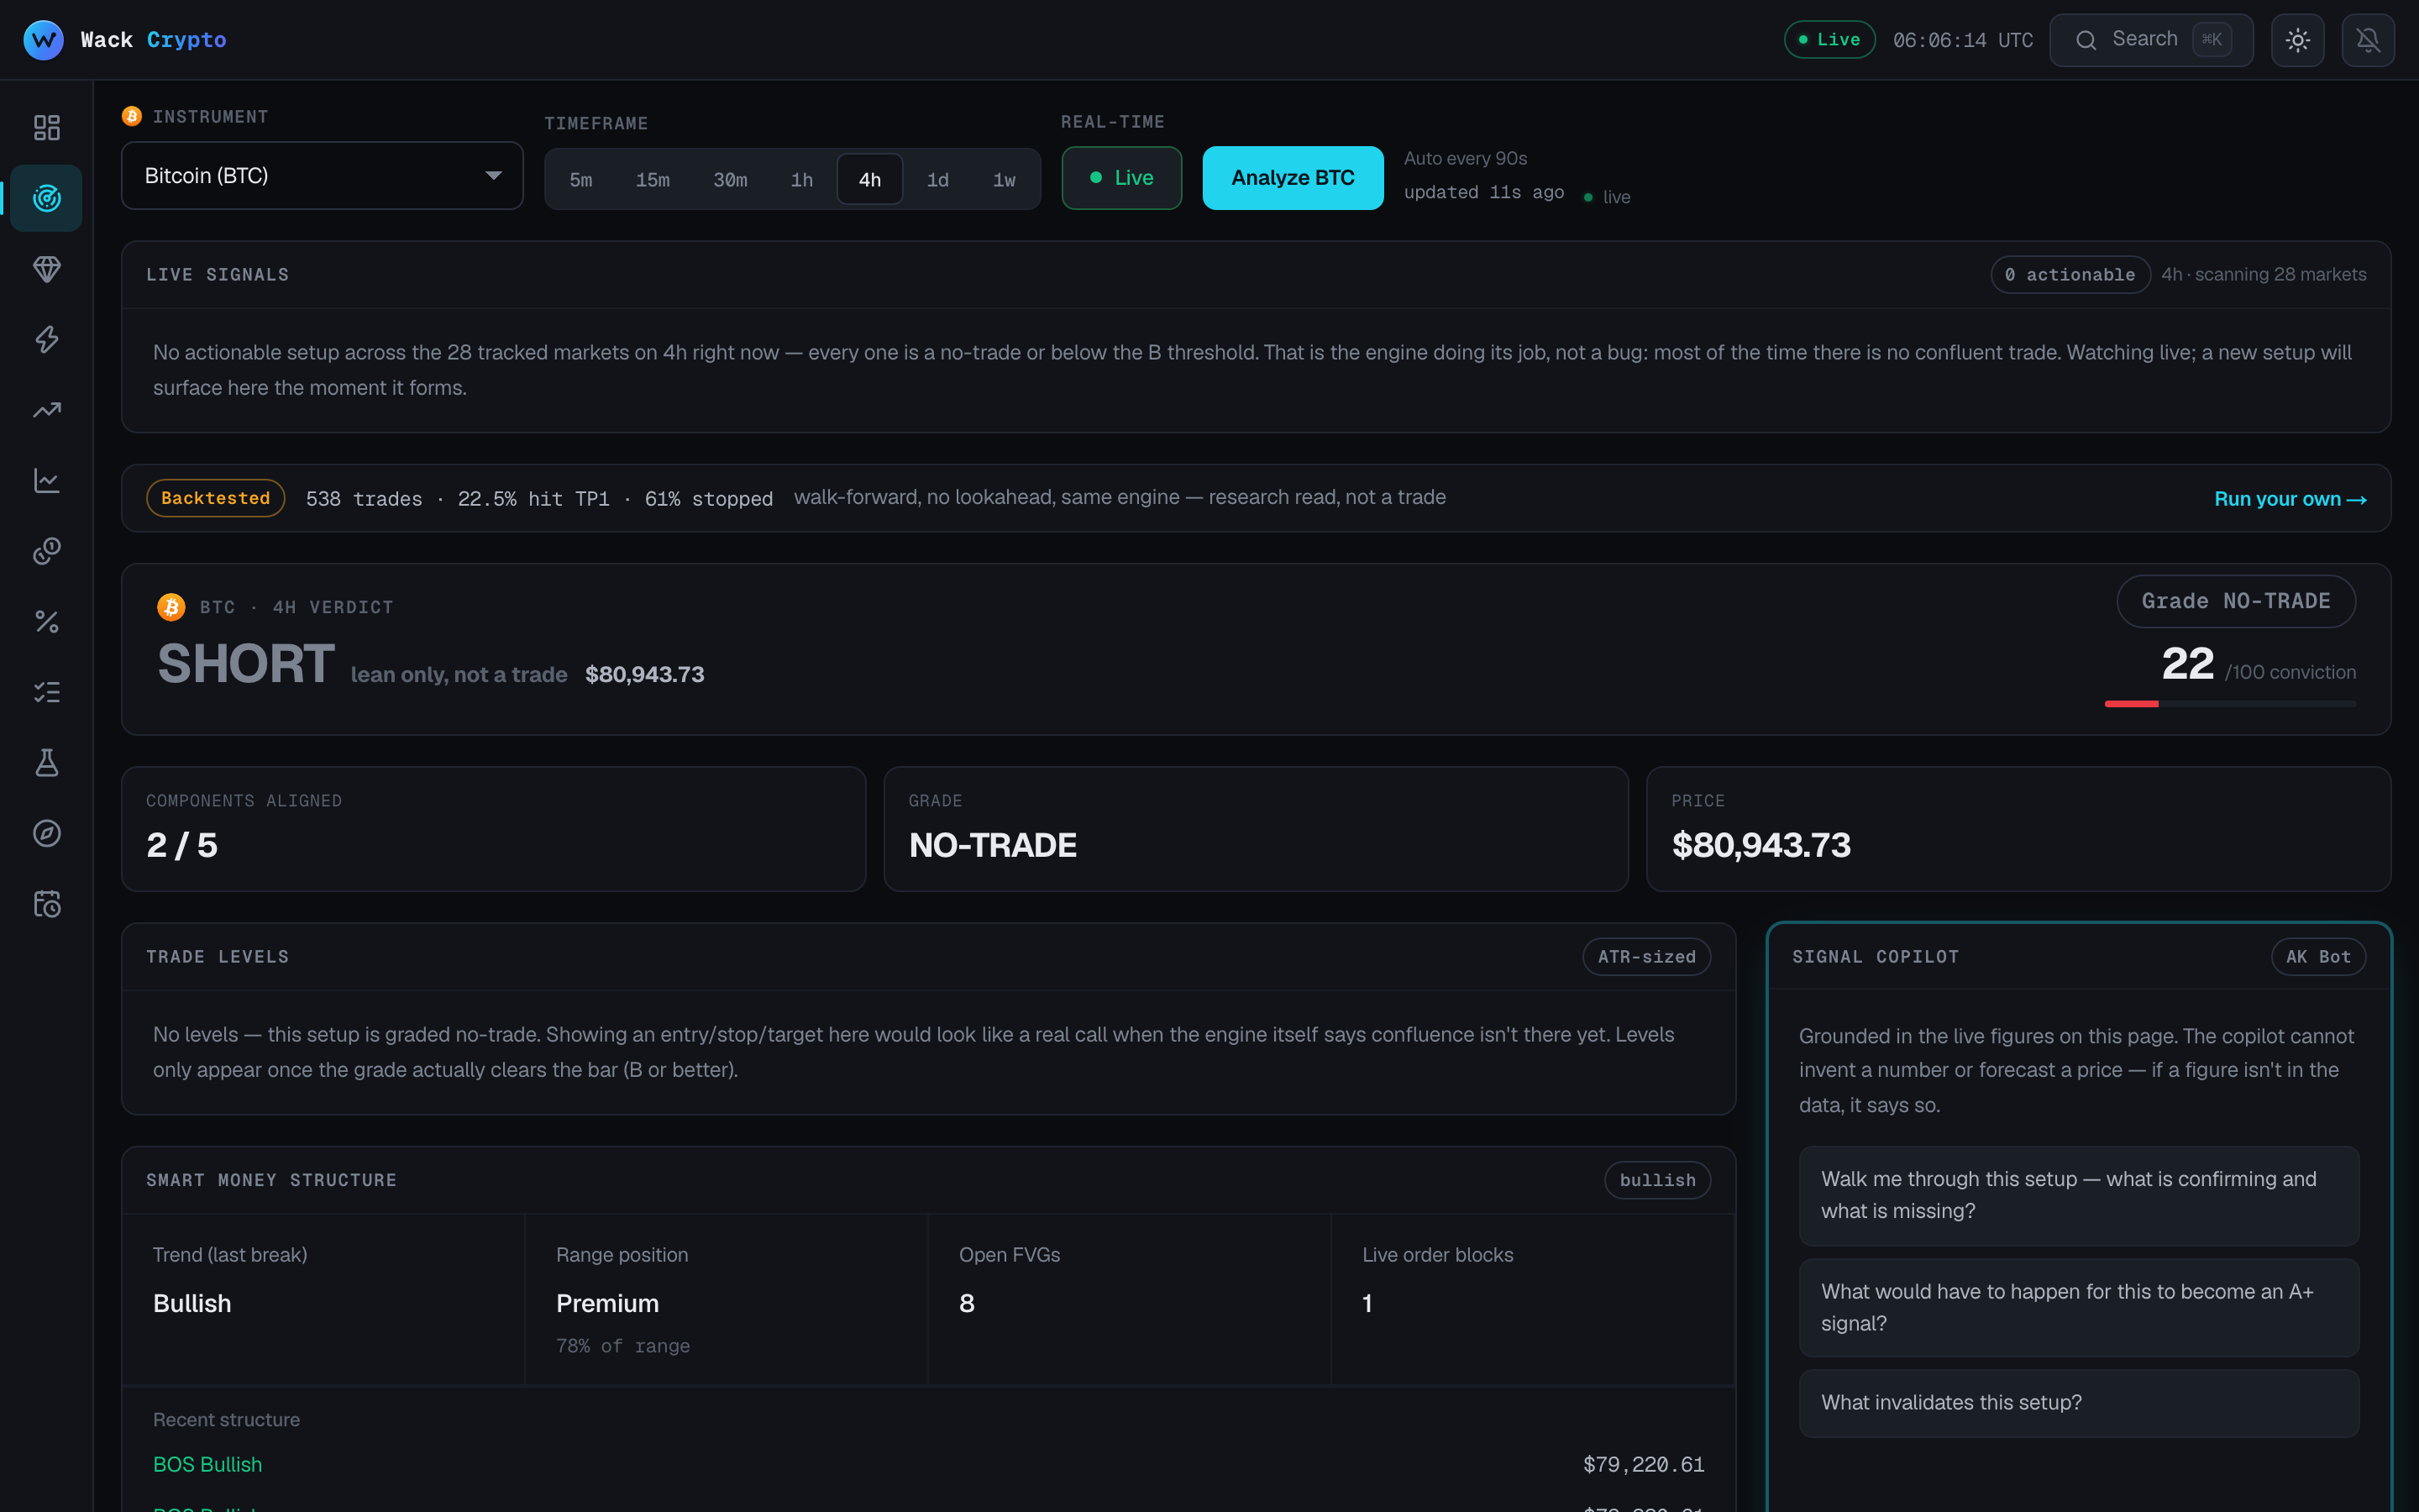Click the Backtested badge
This screenshot has width=2419, height=1512.
tap(216, 498)
